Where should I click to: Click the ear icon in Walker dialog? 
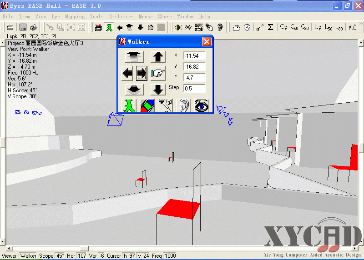(x=183, y=105)
